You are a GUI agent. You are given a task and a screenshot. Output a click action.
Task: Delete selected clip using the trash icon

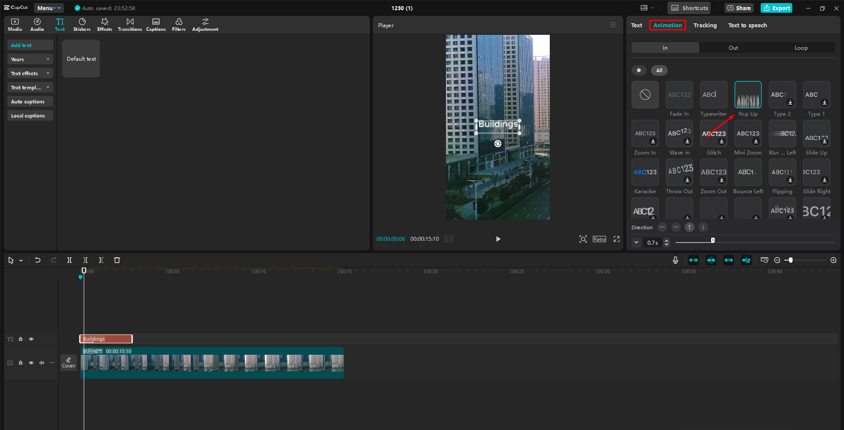(117, 260)
